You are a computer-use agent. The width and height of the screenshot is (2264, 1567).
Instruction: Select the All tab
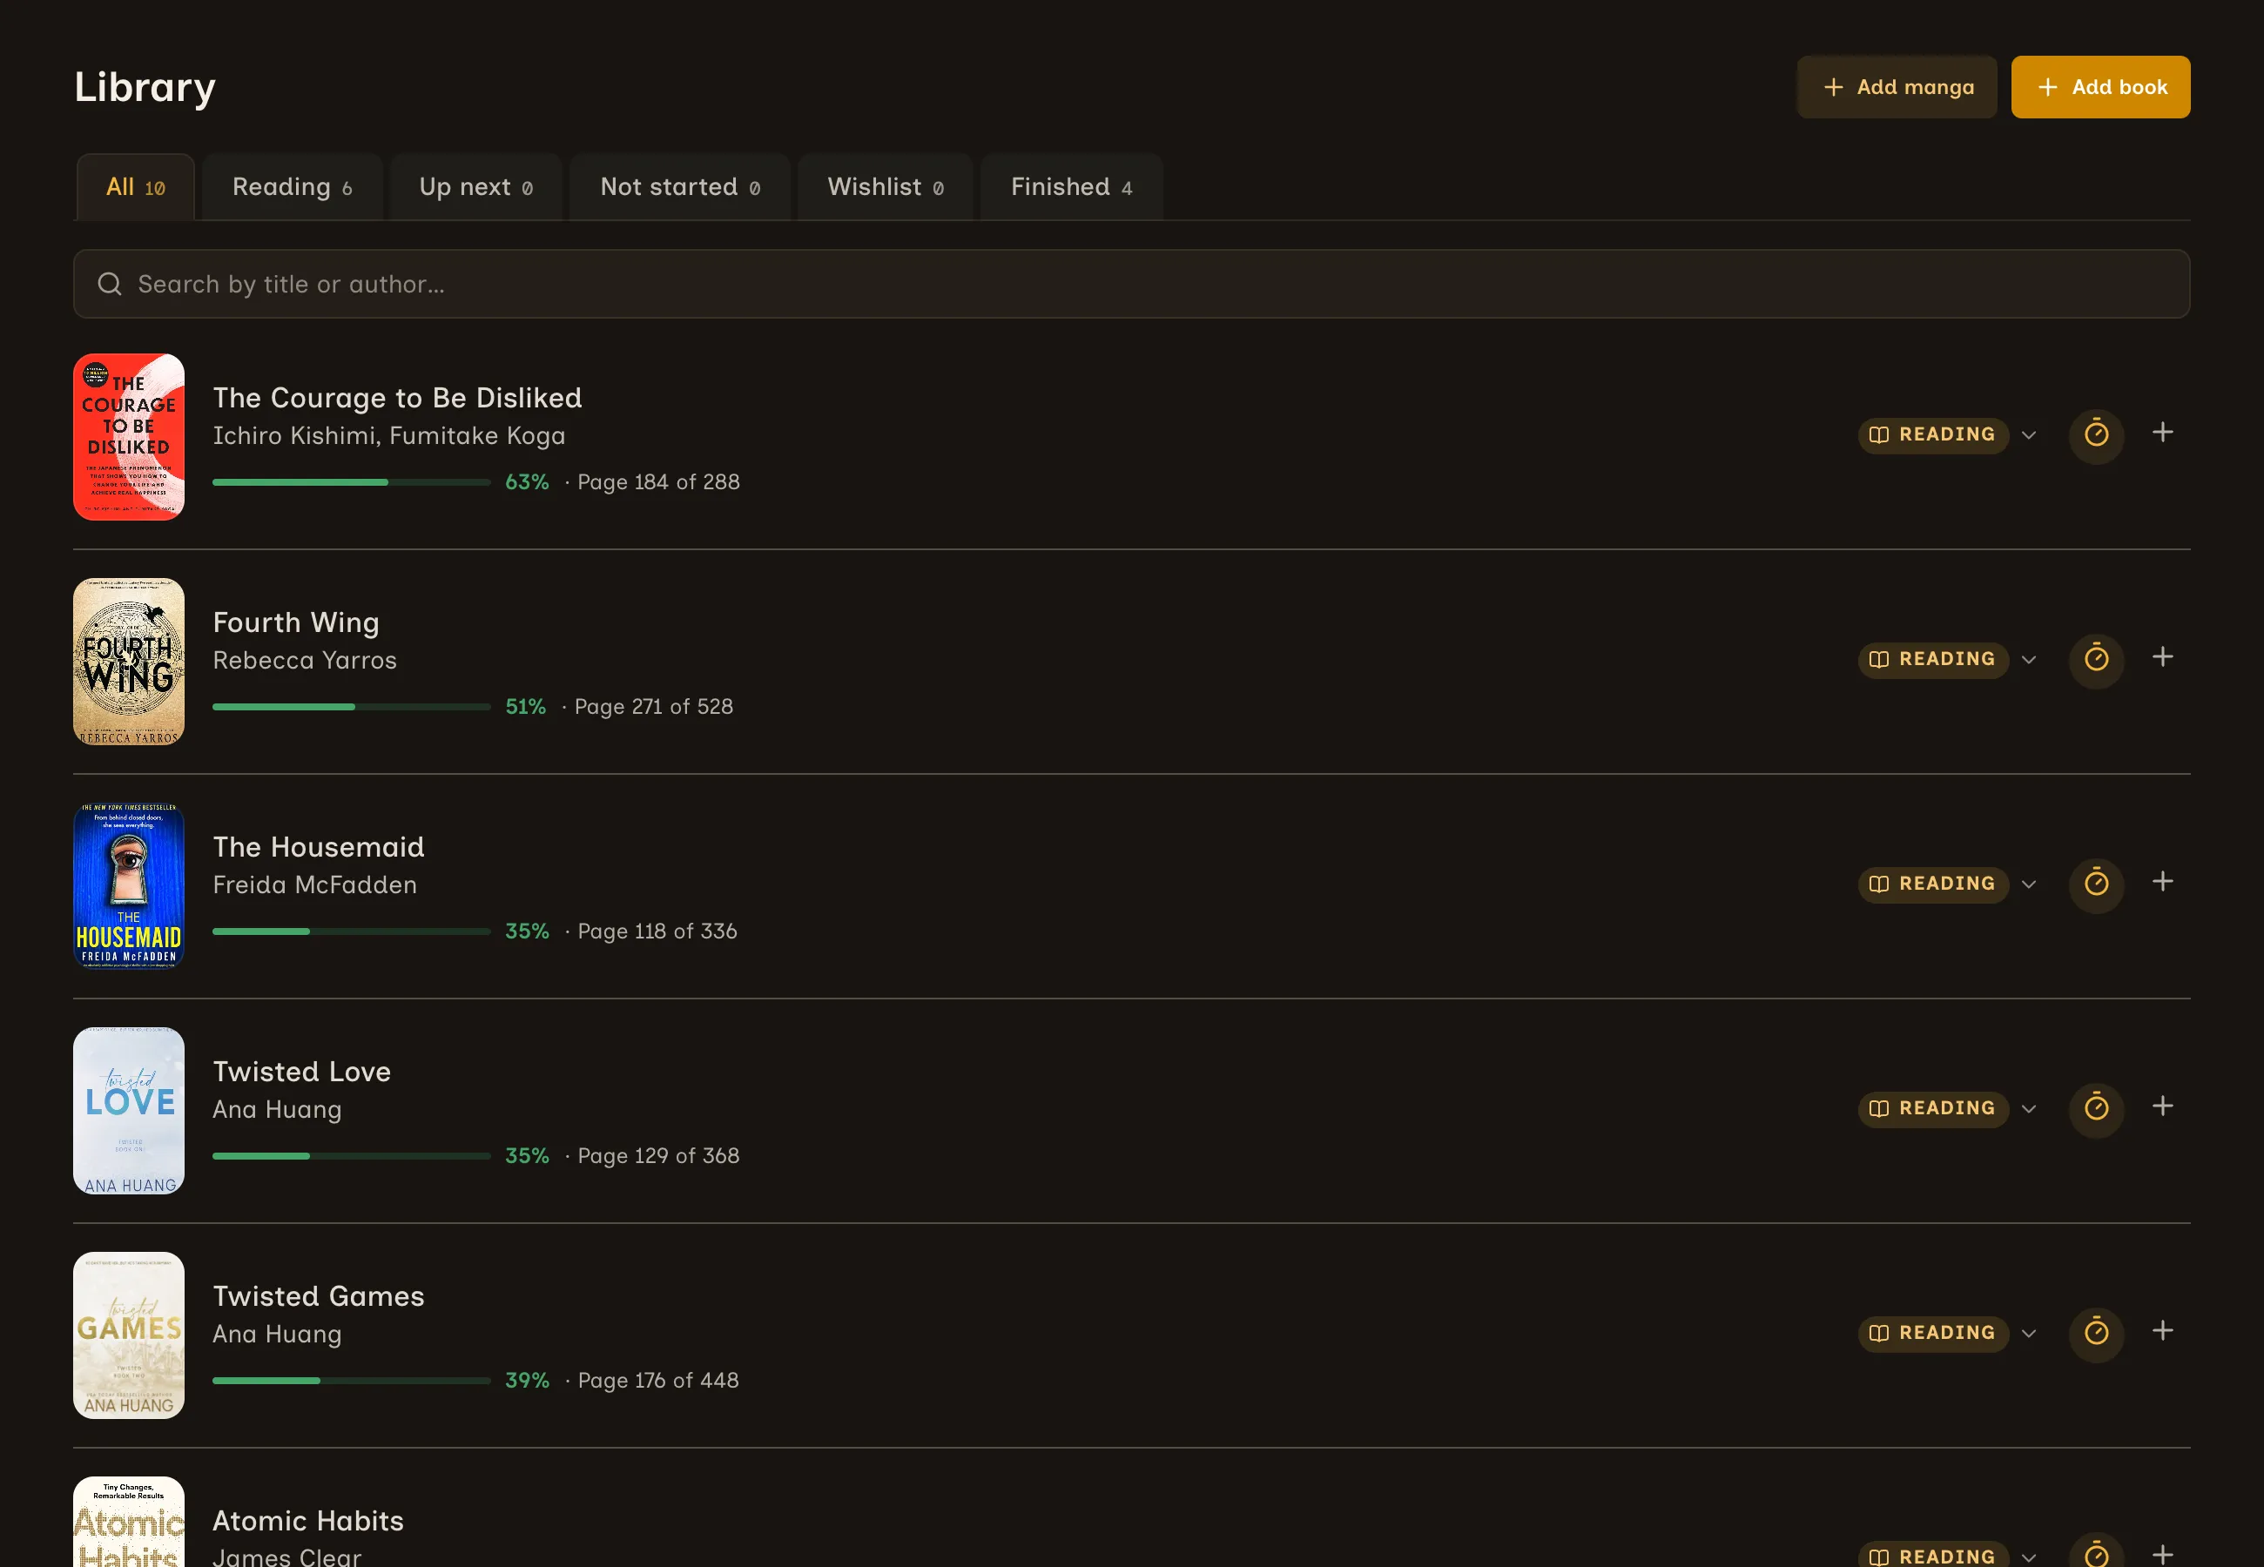[x=136, y=186]
